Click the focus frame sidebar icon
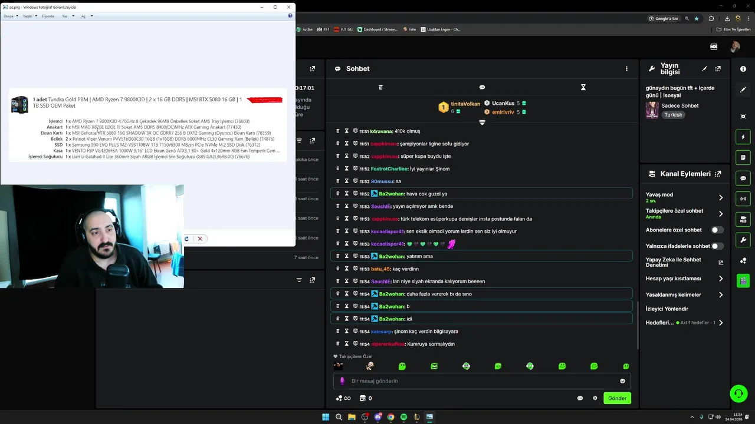The height and width of the screenshot is (424, 755). (743, 117)
